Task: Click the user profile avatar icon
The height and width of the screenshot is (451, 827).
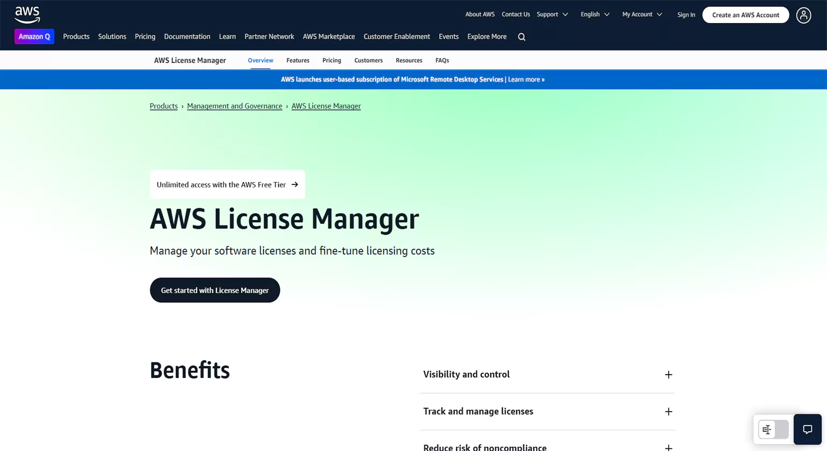Action: click(x=803, y=15)
